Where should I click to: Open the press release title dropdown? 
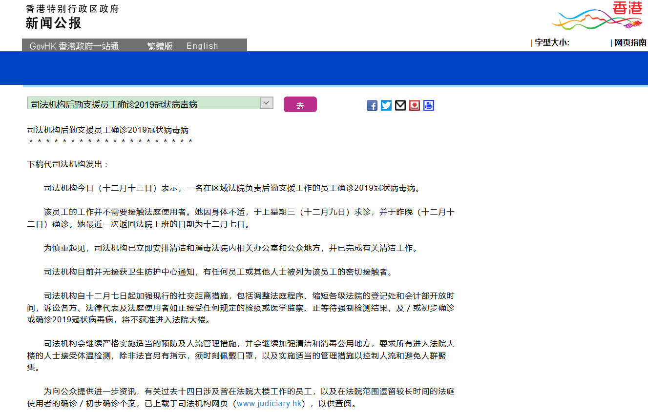(150, 103)
